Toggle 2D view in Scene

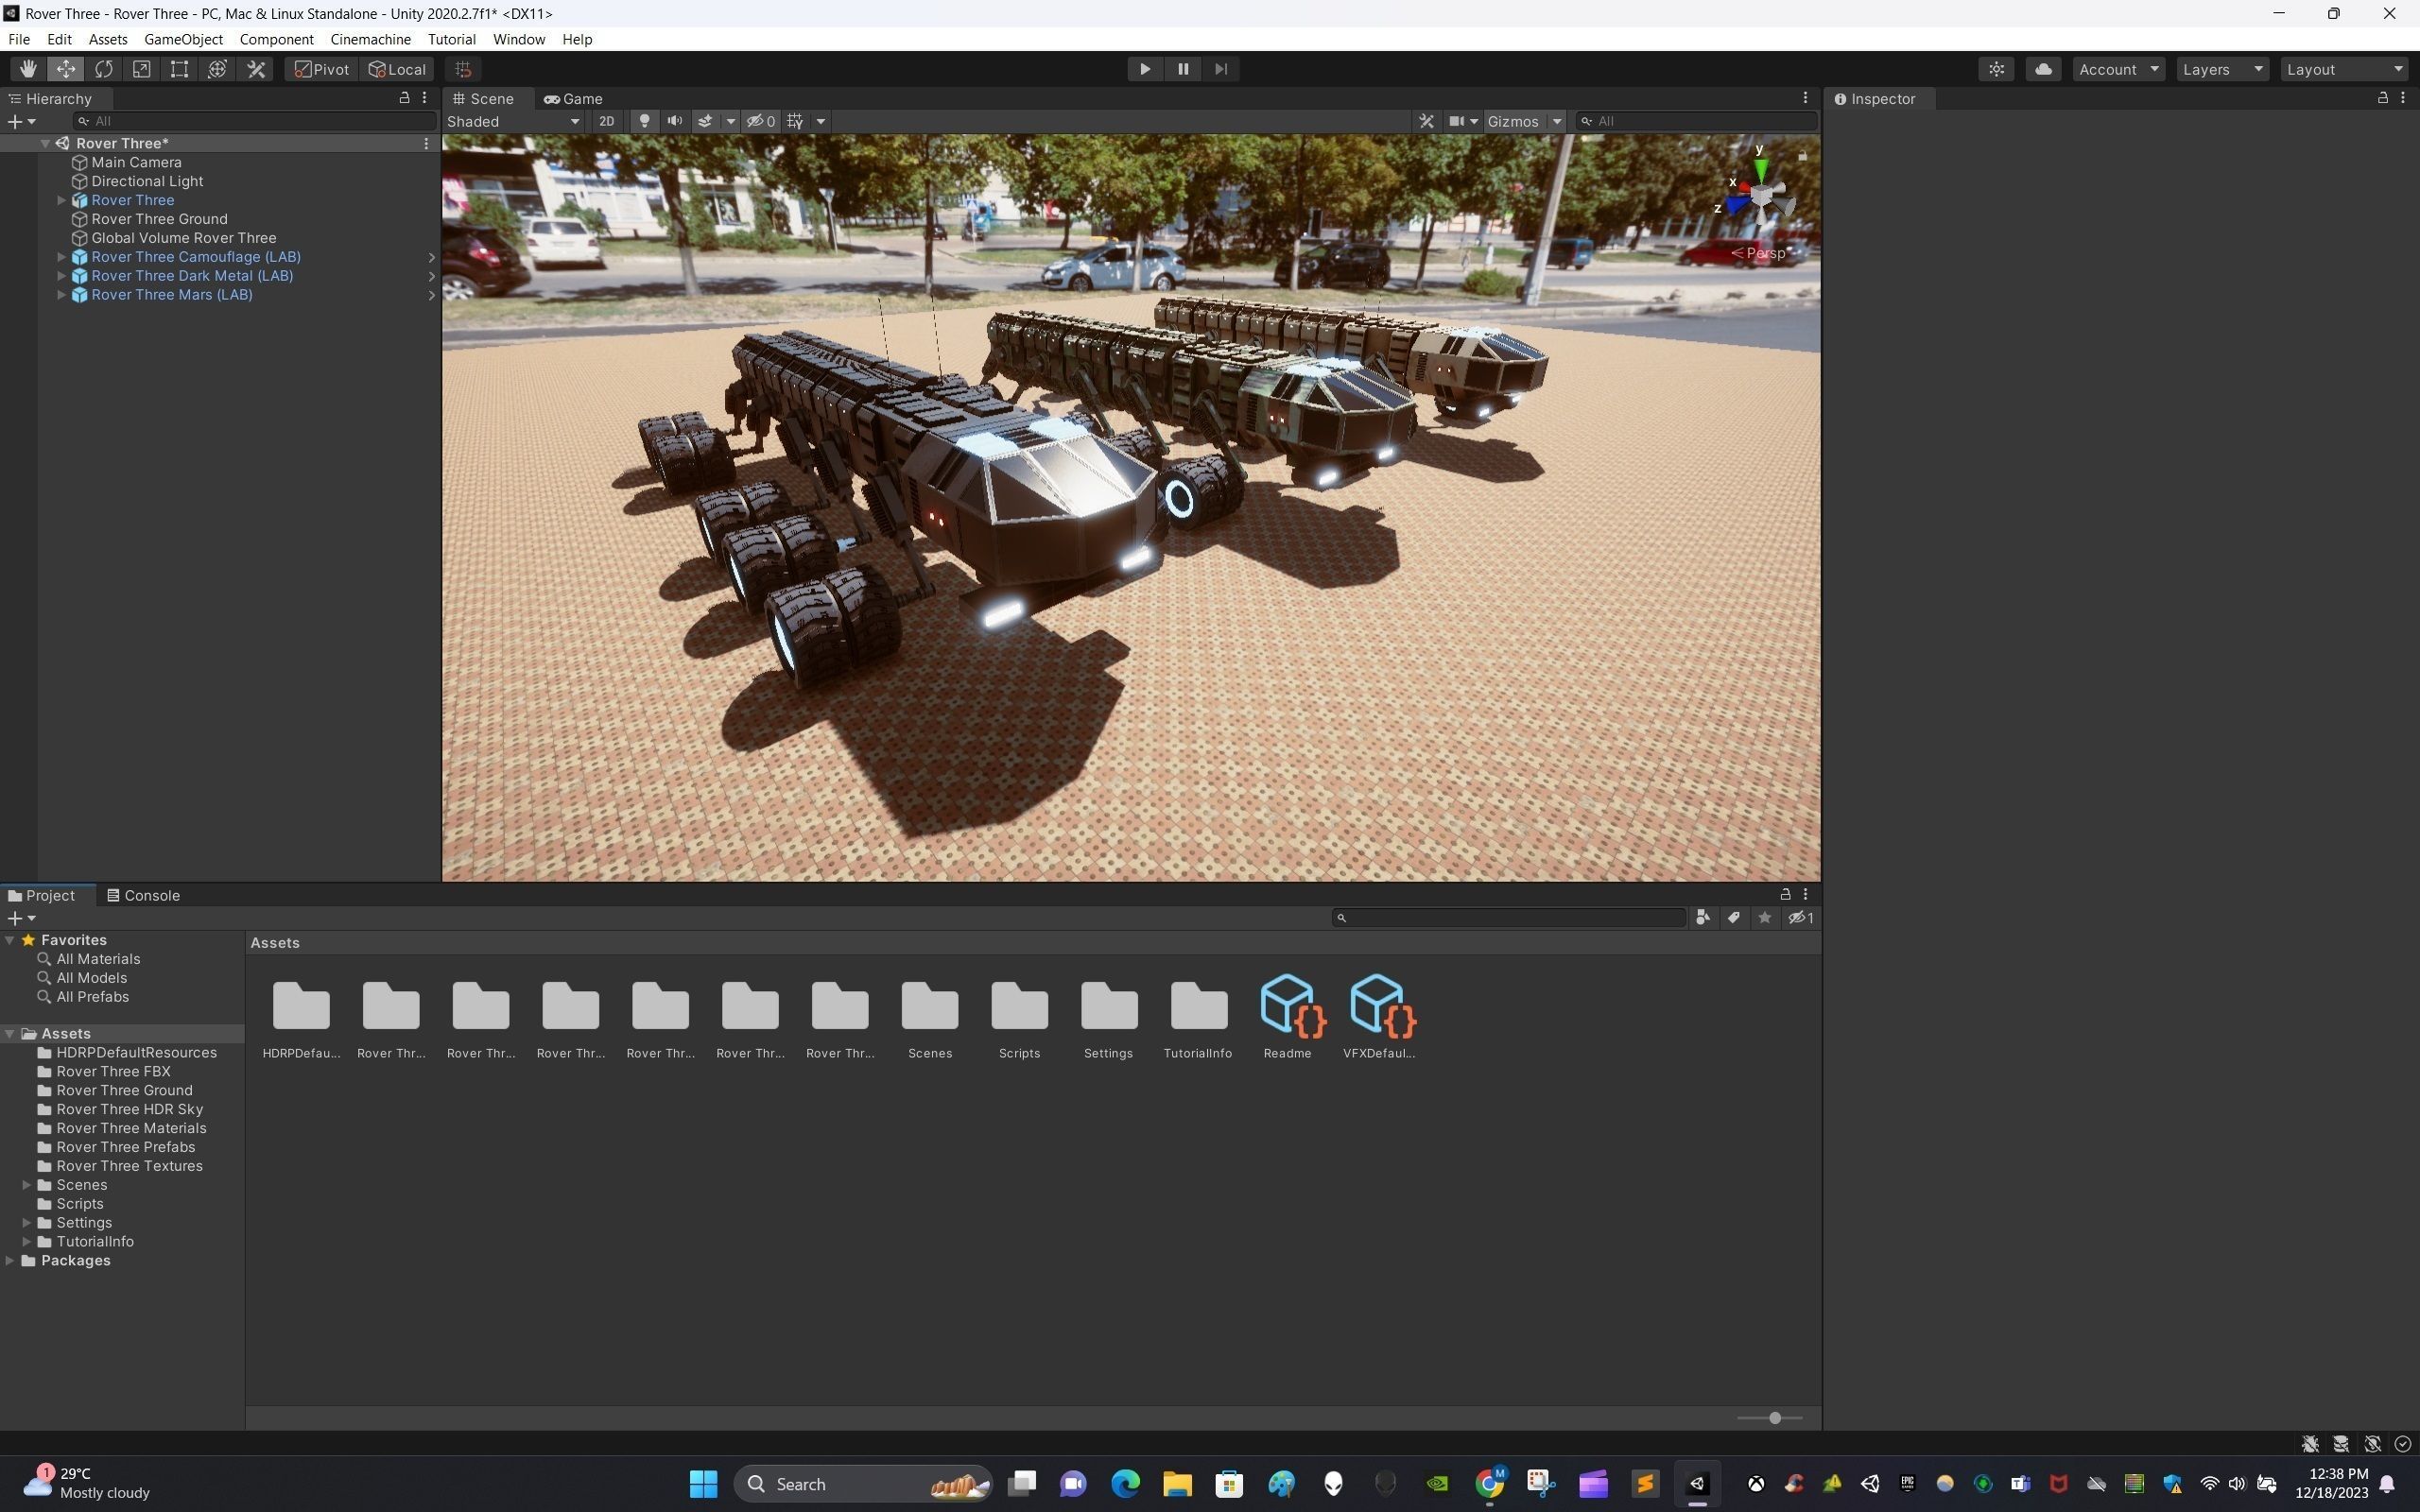click(x=606, y=121)
